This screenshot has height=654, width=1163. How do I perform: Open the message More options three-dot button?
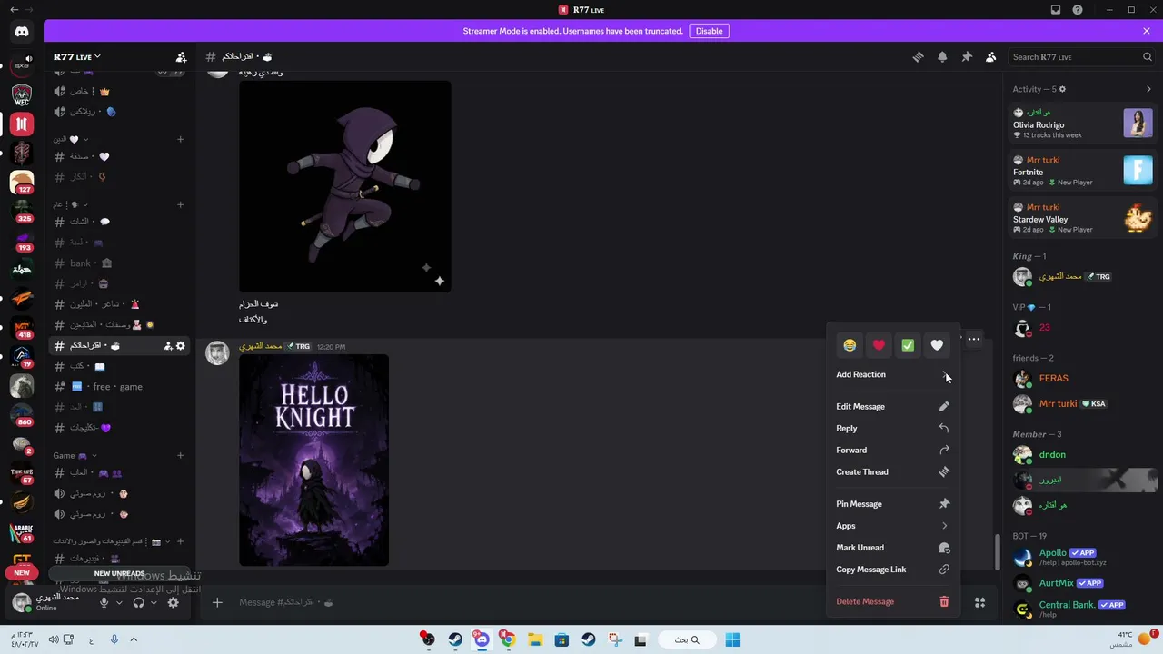tap(973, 340)
